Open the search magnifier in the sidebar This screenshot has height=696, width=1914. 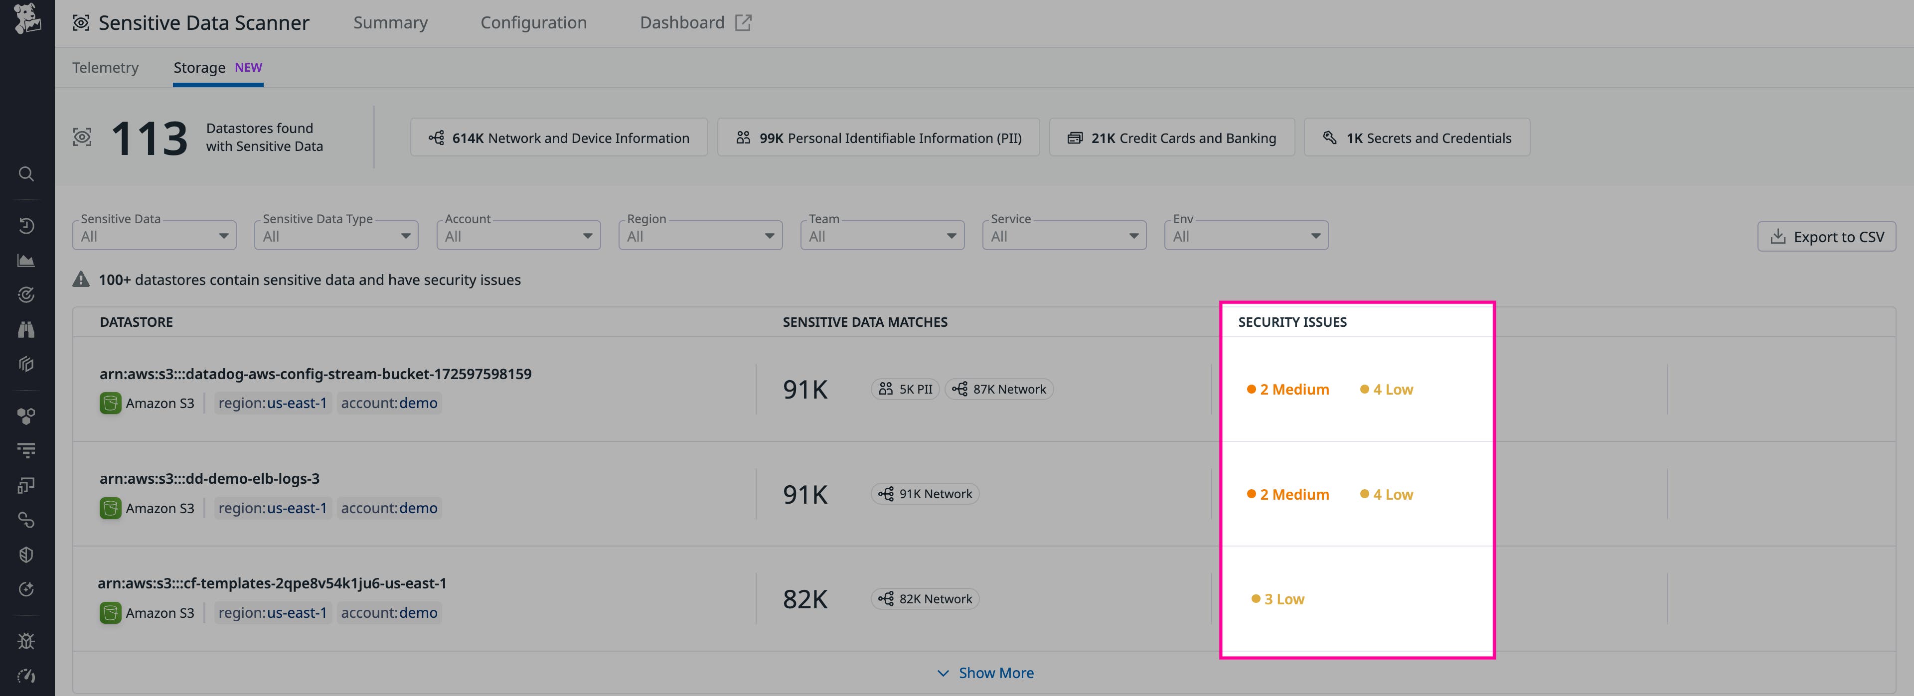(27, 174)
